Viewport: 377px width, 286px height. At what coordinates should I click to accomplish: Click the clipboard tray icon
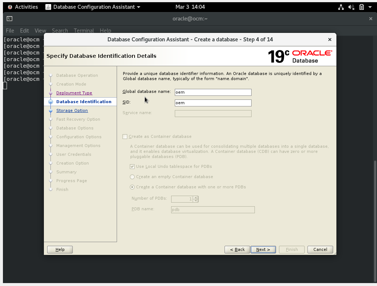[361, 7]
